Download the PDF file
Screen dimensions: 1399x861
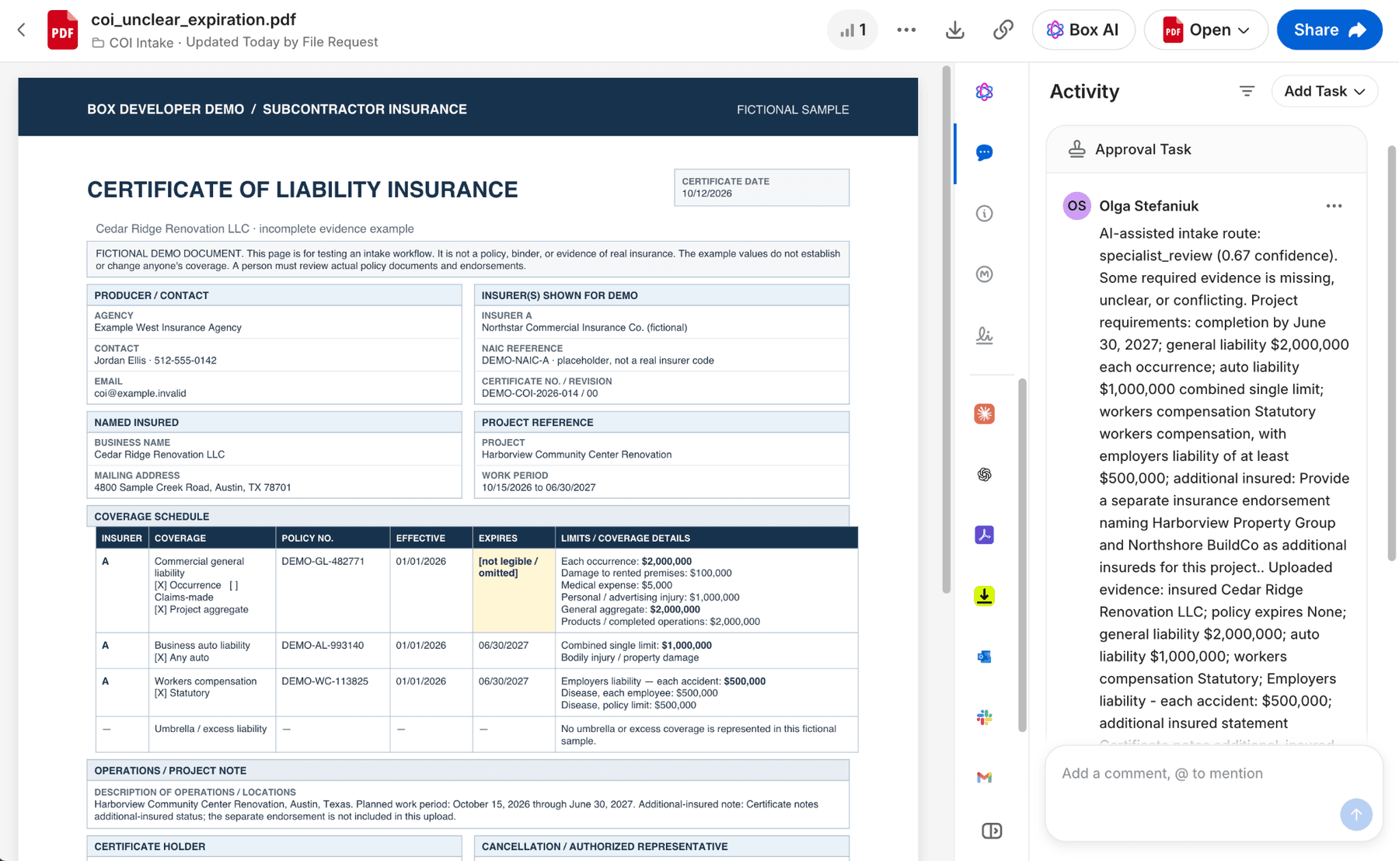955,30
